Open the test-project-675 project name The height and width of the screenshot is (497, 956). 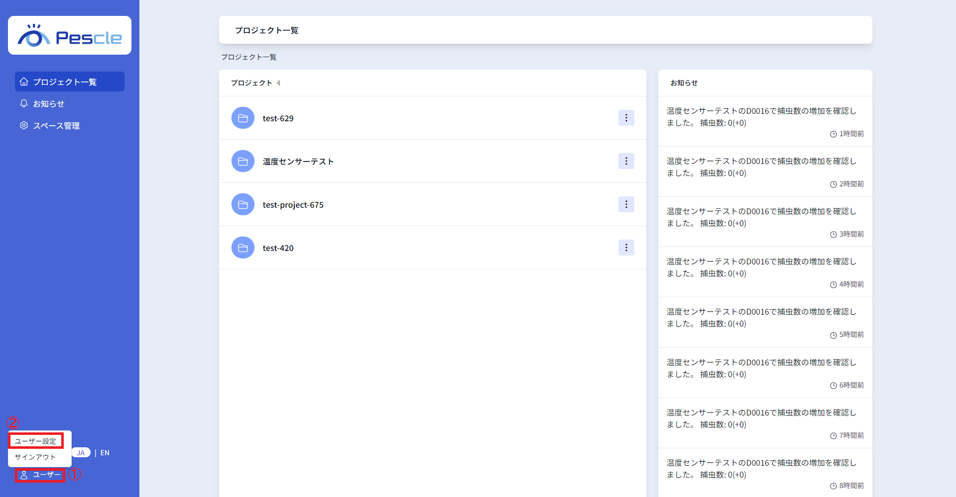[293, 205]
